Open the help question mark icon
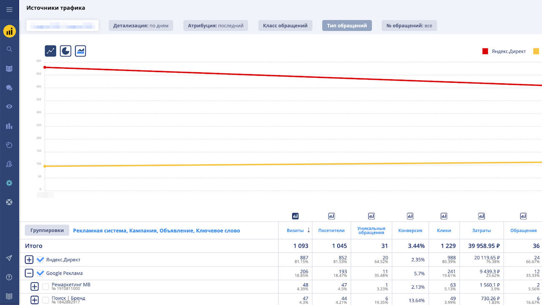 click(x=9, y=277)
